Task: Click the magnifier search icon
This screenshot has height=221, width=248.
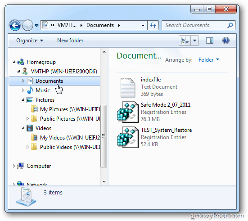Action: pyautogui.click(x=230, y=25)
